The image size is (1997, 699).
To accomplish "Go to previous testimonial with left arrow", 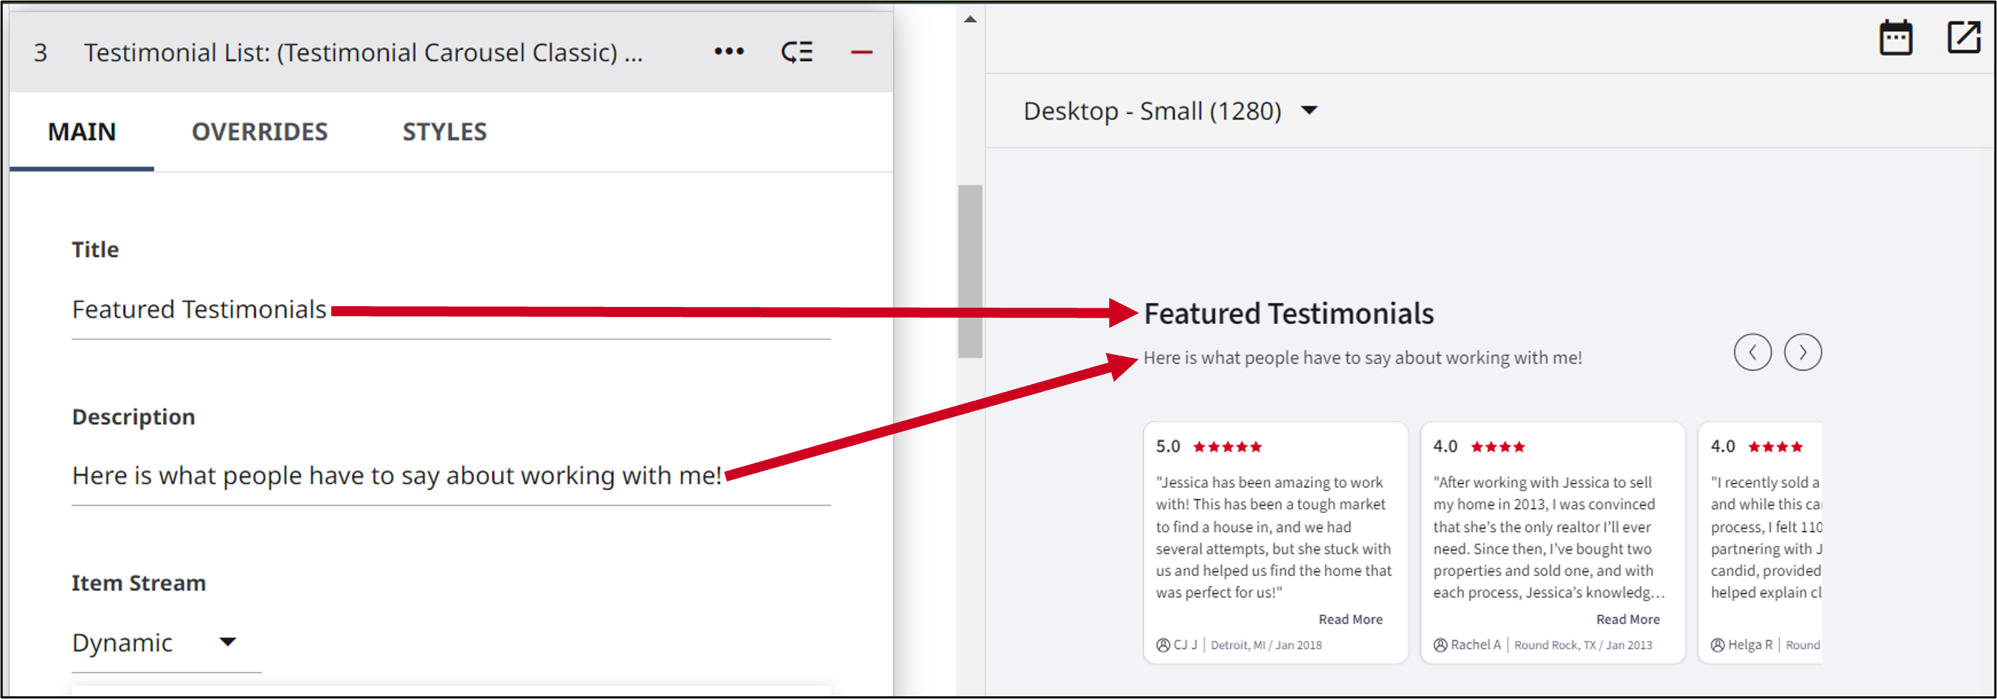I will tap(1752, 353).
